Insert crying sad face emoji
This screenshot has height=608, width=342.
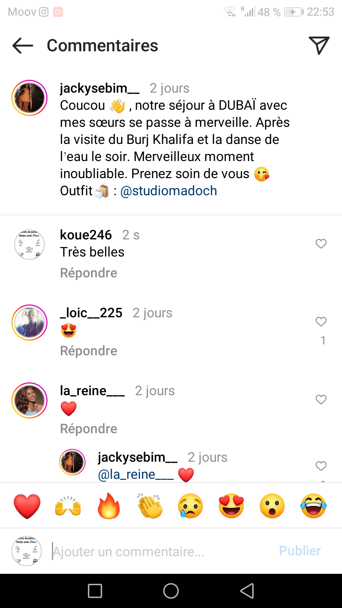point(191,506)
